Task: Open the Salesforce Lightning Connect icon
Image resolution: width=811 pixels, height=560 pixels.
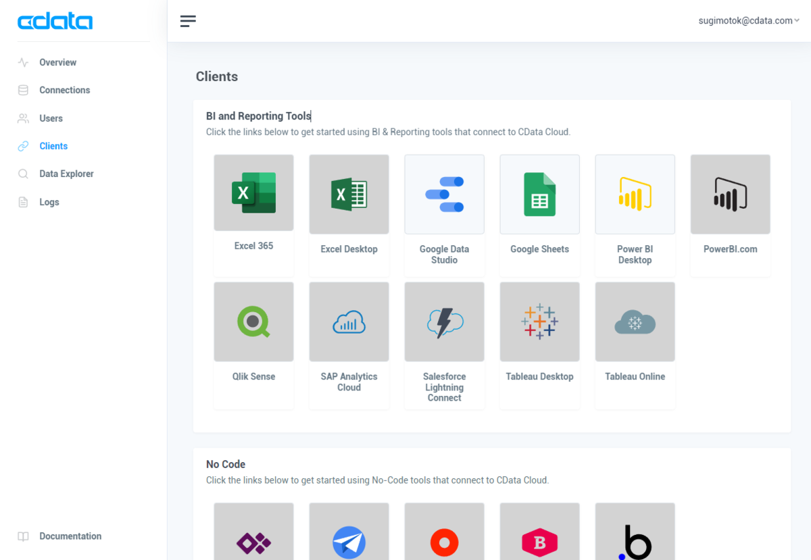Action: tap(444, 322)
